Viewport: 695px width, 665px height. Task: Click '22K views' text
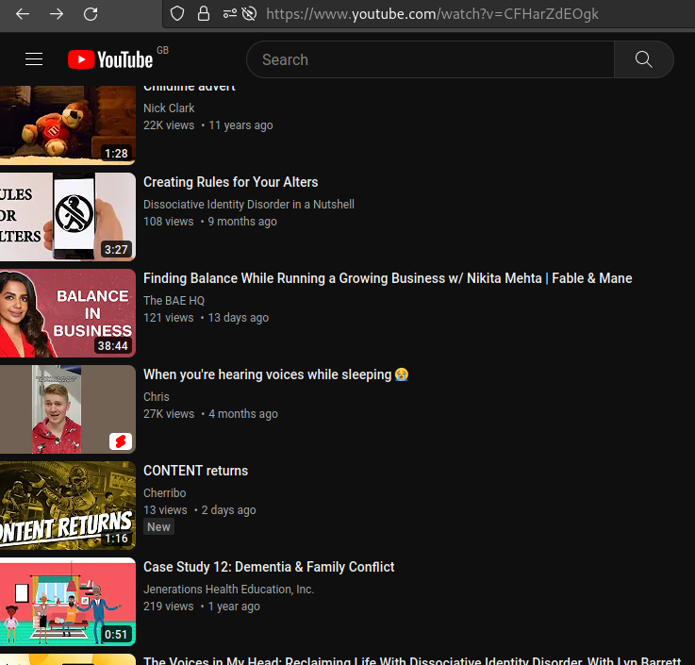[x=169, y=125]
